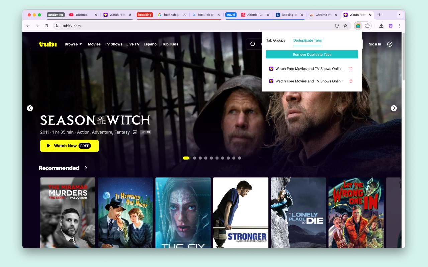Open Let the Wrong One In poster

[356, 213]
